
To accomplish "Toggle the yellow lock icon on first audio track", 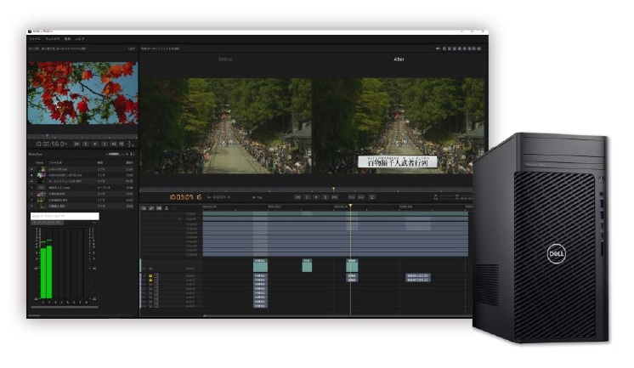I will pos(151,276).
